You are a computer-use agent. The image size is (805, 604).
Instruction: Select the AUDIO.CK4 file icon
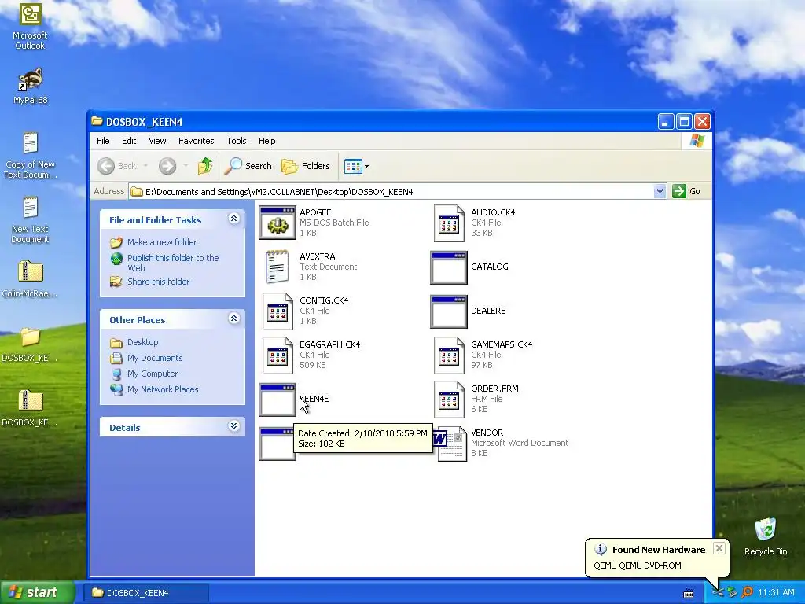449,223
